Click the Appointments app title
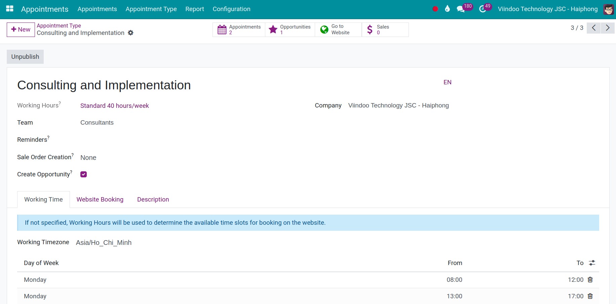The height and width of the screenshot is (304, 616). pos(45,9)
